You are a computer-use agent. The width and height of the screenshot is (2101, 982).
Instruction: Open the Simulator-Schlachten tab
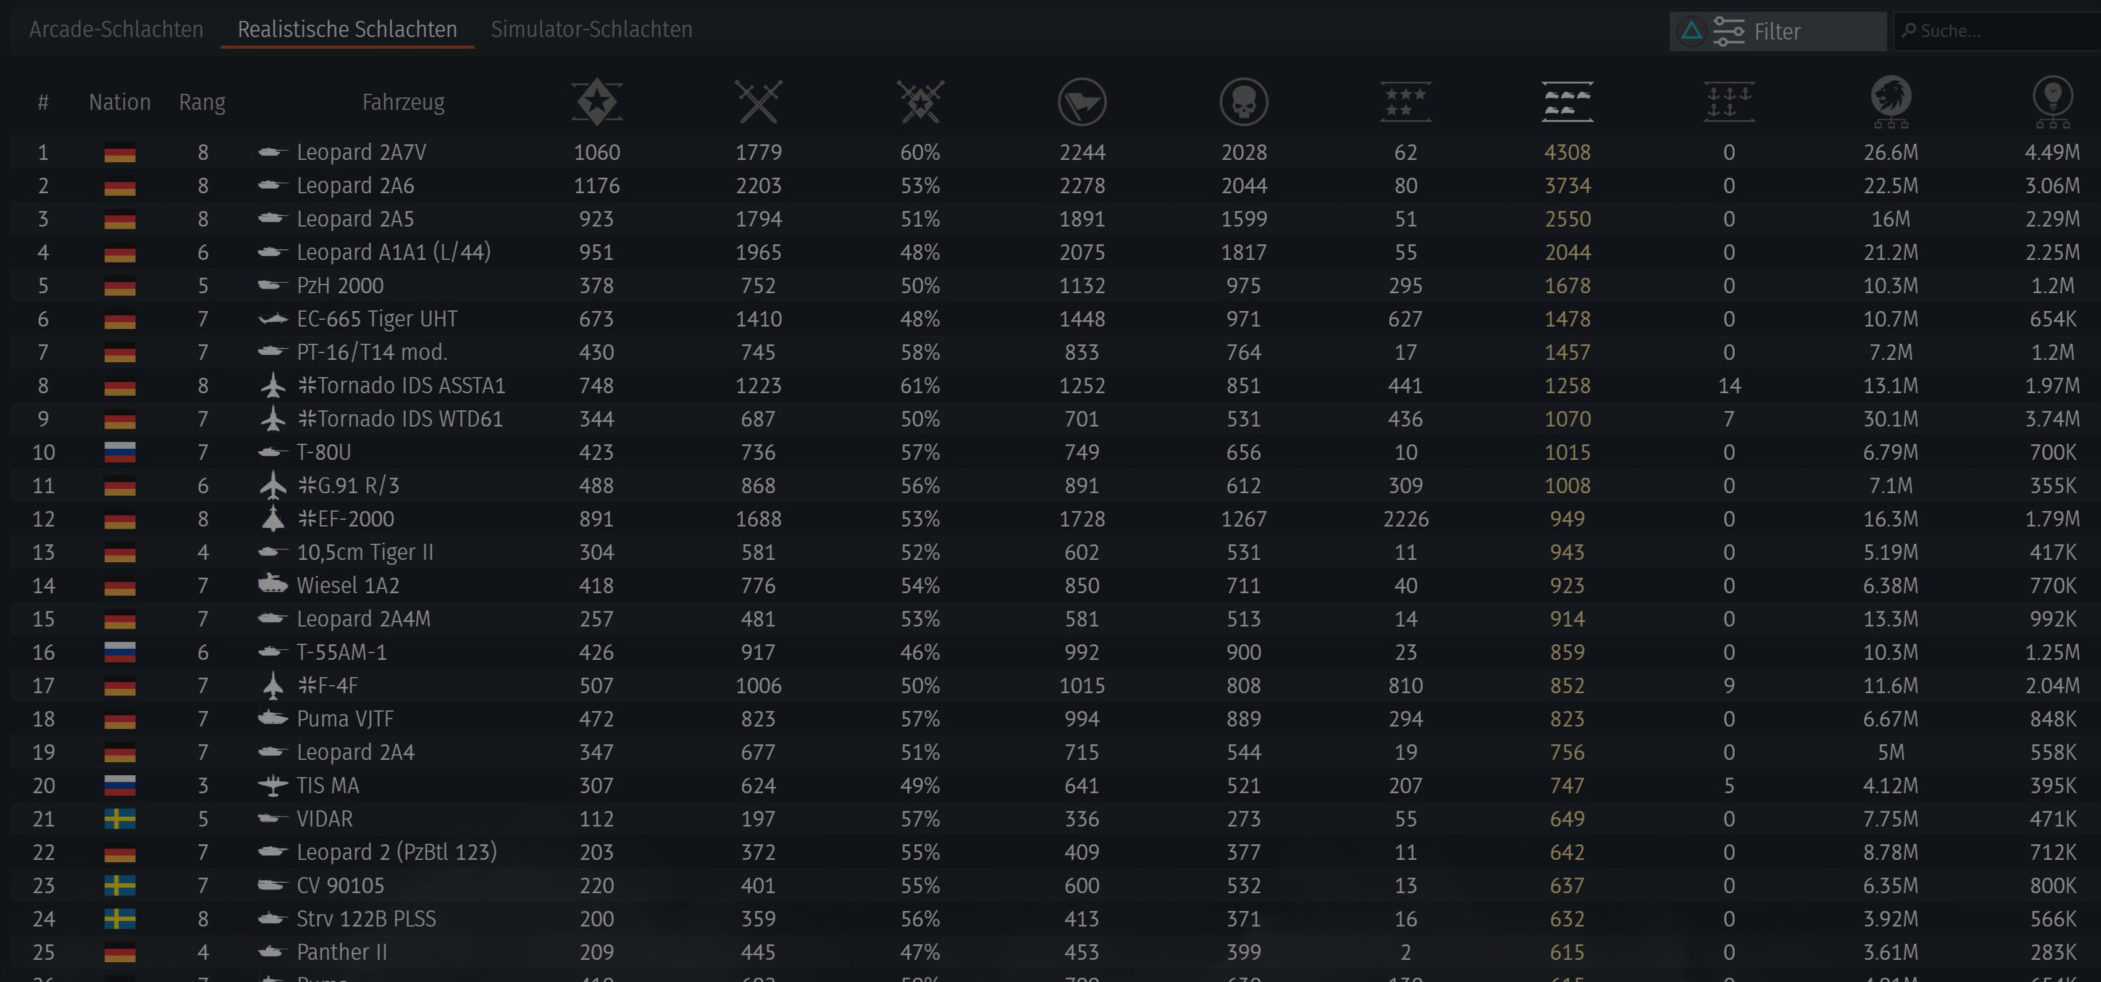coord(591,30)
